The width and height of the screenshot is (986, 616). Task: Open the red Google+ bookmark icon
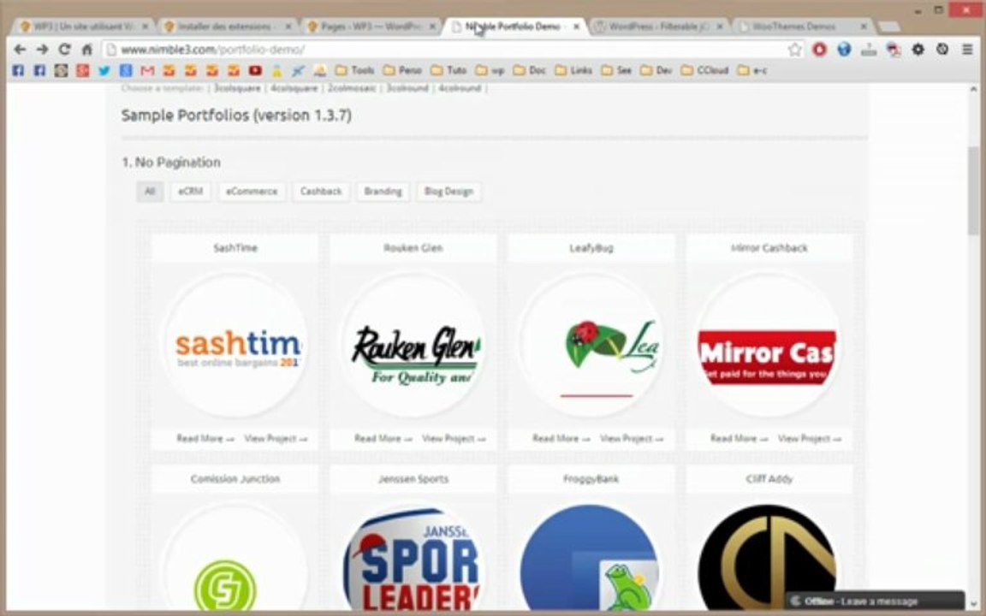point(82,70)
